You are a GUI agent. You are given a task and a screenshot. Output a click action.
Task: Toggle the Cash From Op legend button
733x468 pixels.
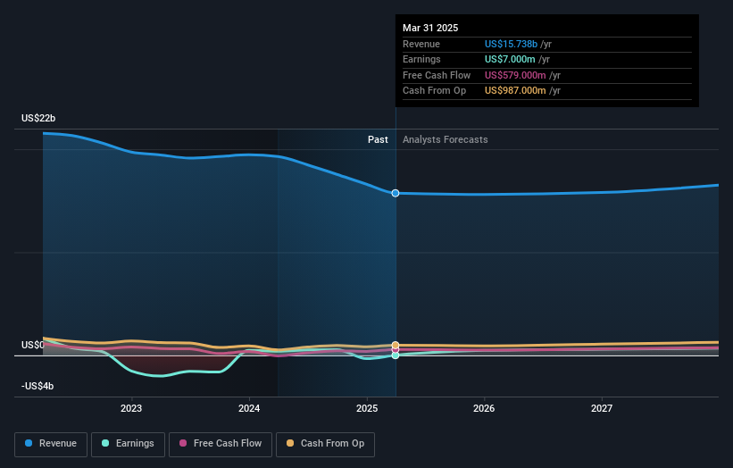click(x=325, y=444)
